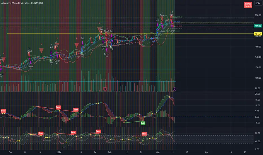
Task: Click the Dec label on time axis
Action: (10, 152)
